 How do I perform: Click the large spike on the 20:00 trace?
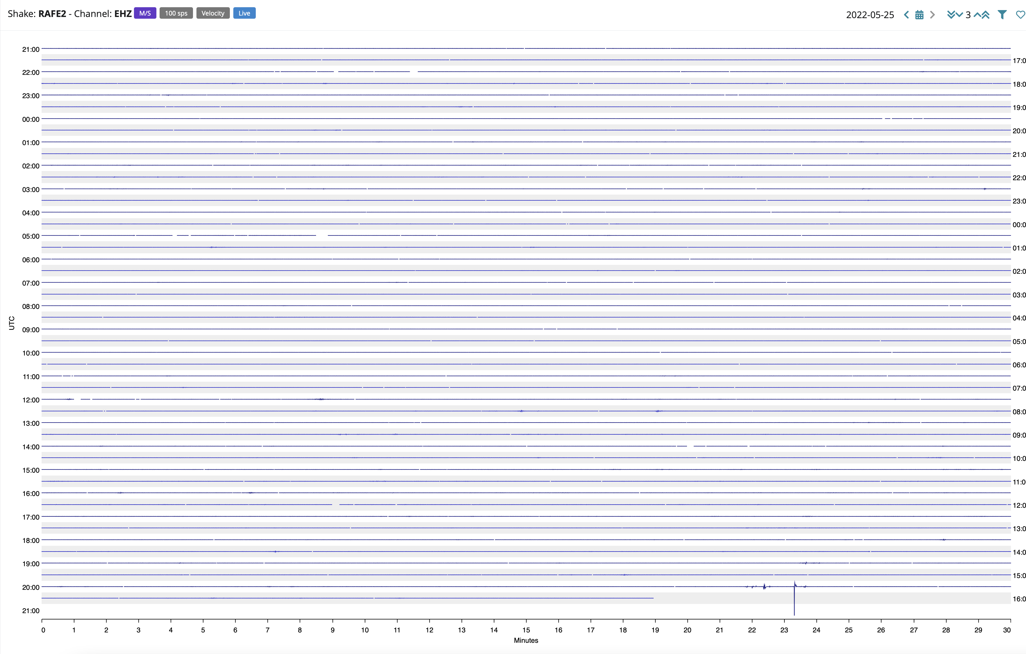coord(794,598)
